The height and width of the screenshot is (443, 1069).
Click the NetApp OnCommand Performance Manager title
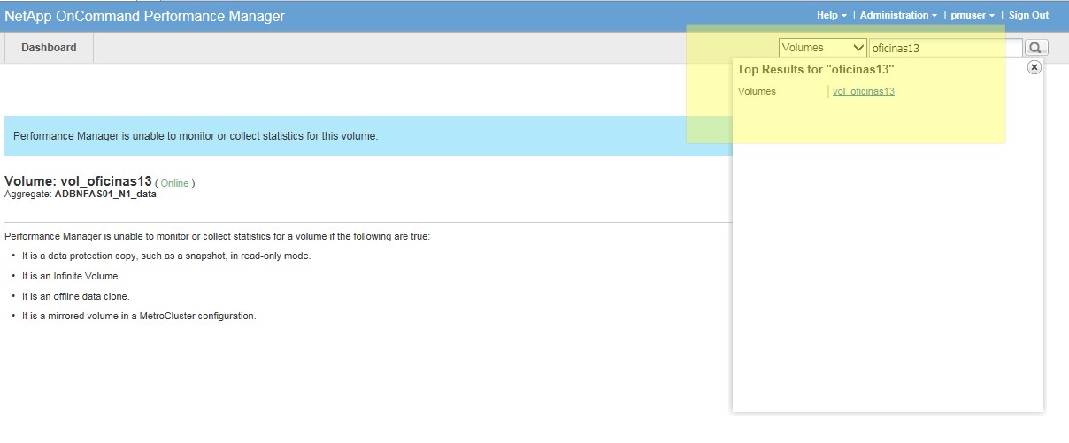[x=145, y=16]
